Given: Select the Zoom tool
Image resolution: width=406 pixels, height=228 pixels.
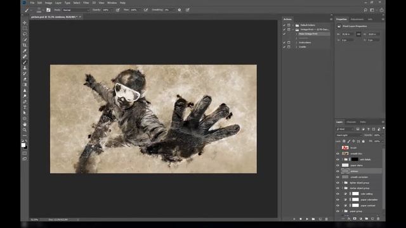Looking at the screenshot, I should 25,130.
